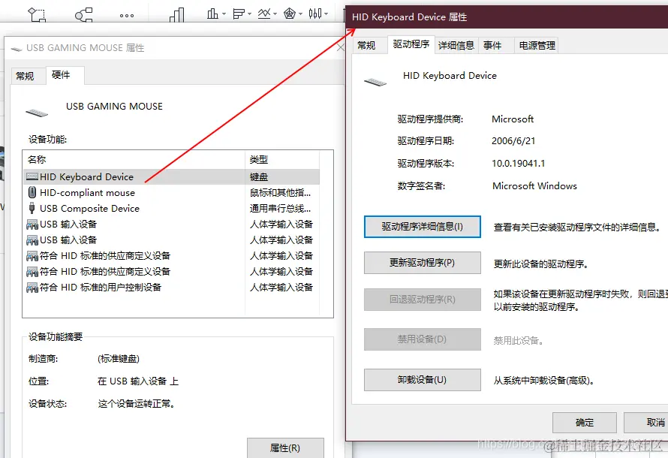The image size is (668, 458).
Task: Close the USB GAMING MOUSE properties window
Action: [340, 48]
